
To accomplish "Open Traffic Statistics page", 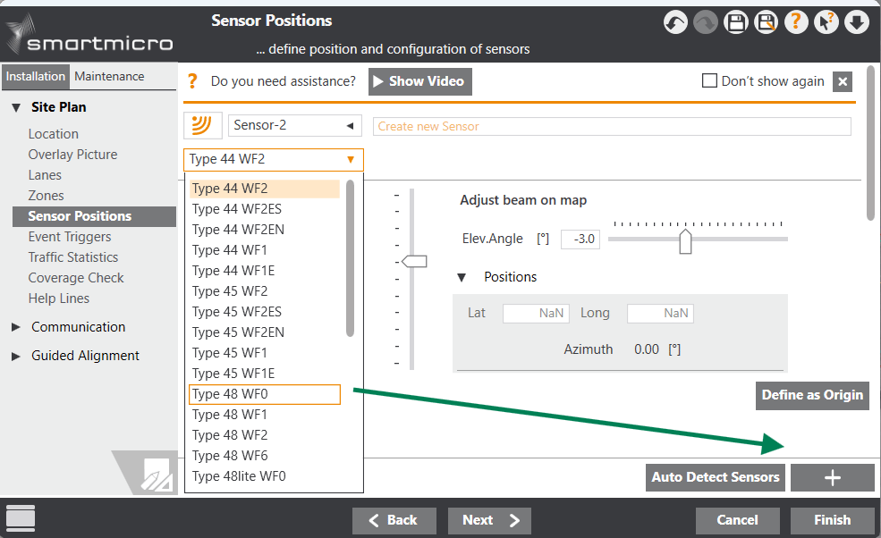I will point(73,257).
